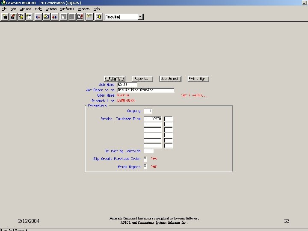Open the Actions menu
This screenshot has height=231, width=308.
(x=51, y=9)
